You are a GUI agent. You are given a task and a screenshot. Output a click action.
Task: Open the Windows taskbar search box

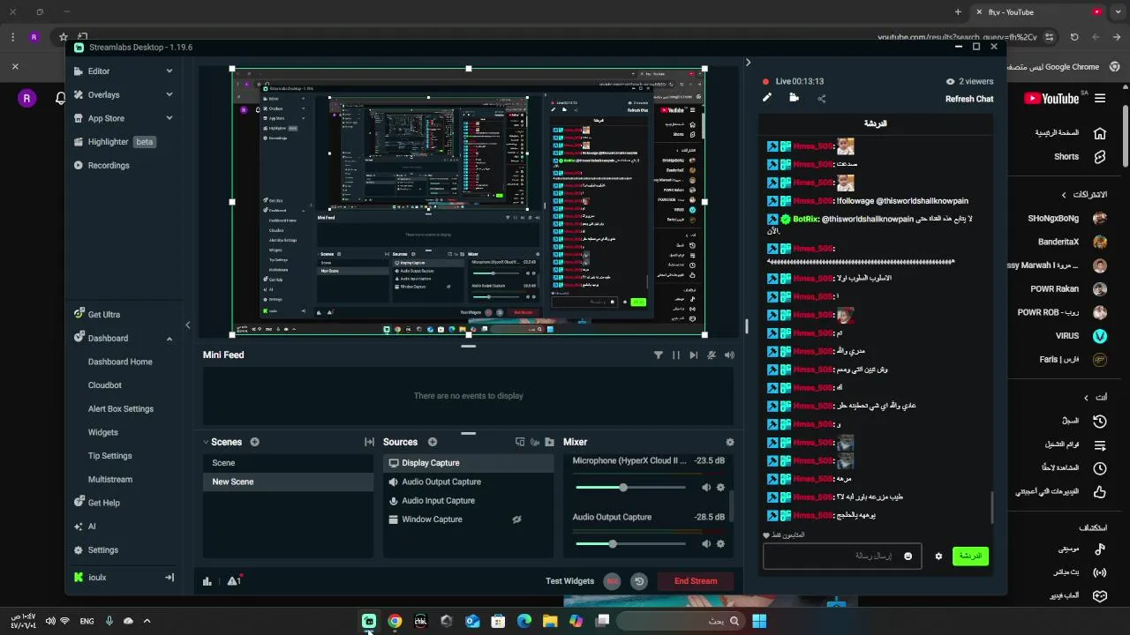click(680, 621)
